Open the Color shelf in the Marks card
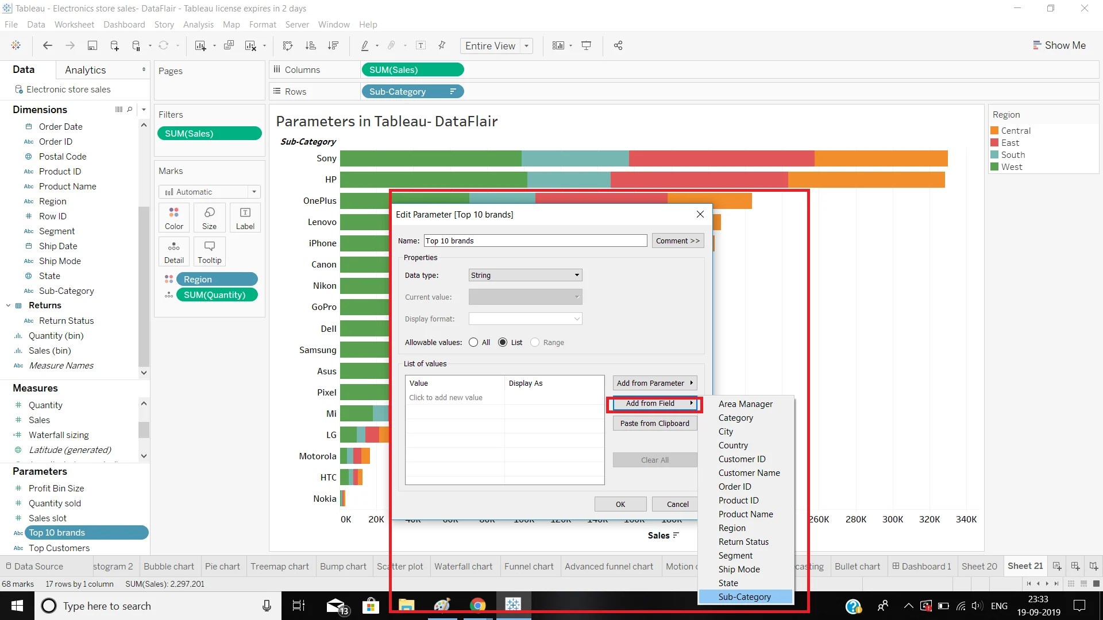The width and height of the screenshot is (1103, 620). click(x=173, y=218)
